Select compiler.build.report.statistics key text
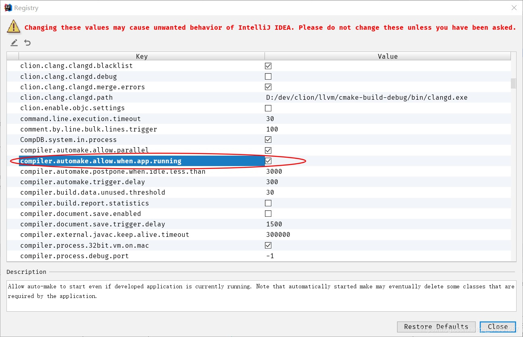The width and height of the screenshot is (523, 337). click(85, 203)
